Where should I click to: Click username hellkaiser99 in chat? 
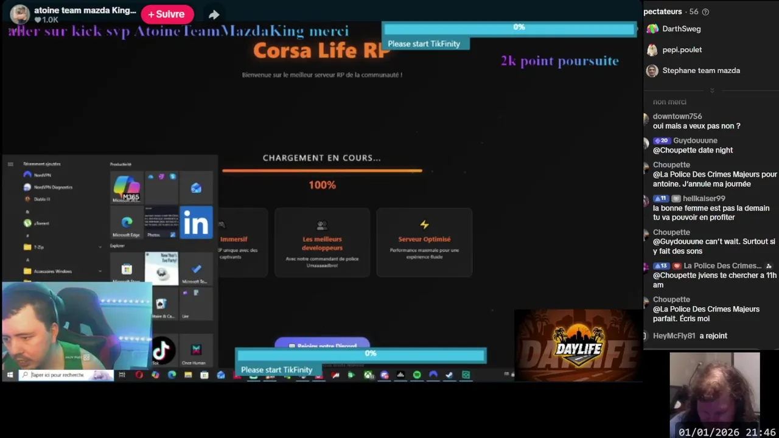704,198
